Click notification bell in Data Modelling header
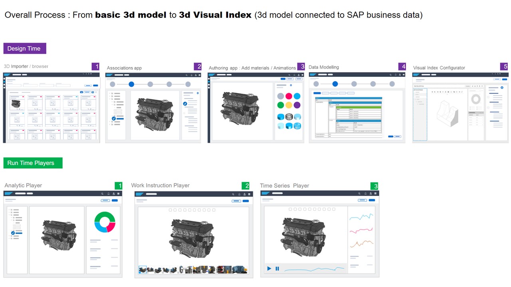The width and height of the screenshot is (511, 287). pyautogui.click(x=395, y=75)
